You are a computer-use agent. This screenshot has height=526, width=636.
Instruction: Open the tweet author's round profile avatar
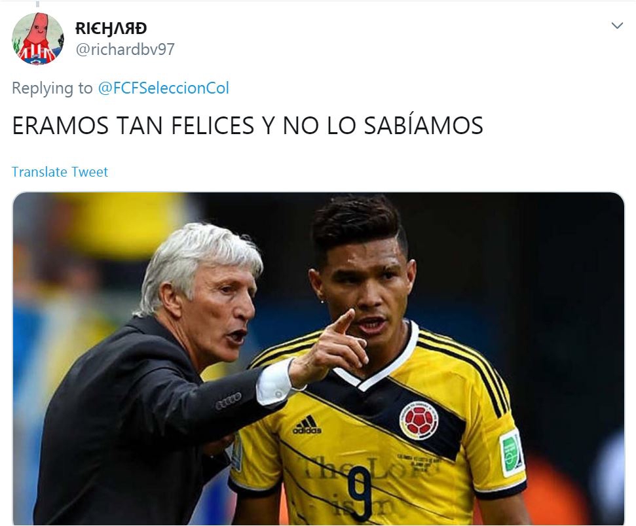(38, 39)
